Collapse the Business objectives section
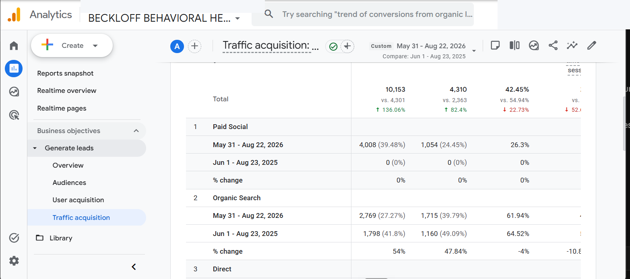Image resolution: width=630 pixels, height=279 pixels. 136,131
